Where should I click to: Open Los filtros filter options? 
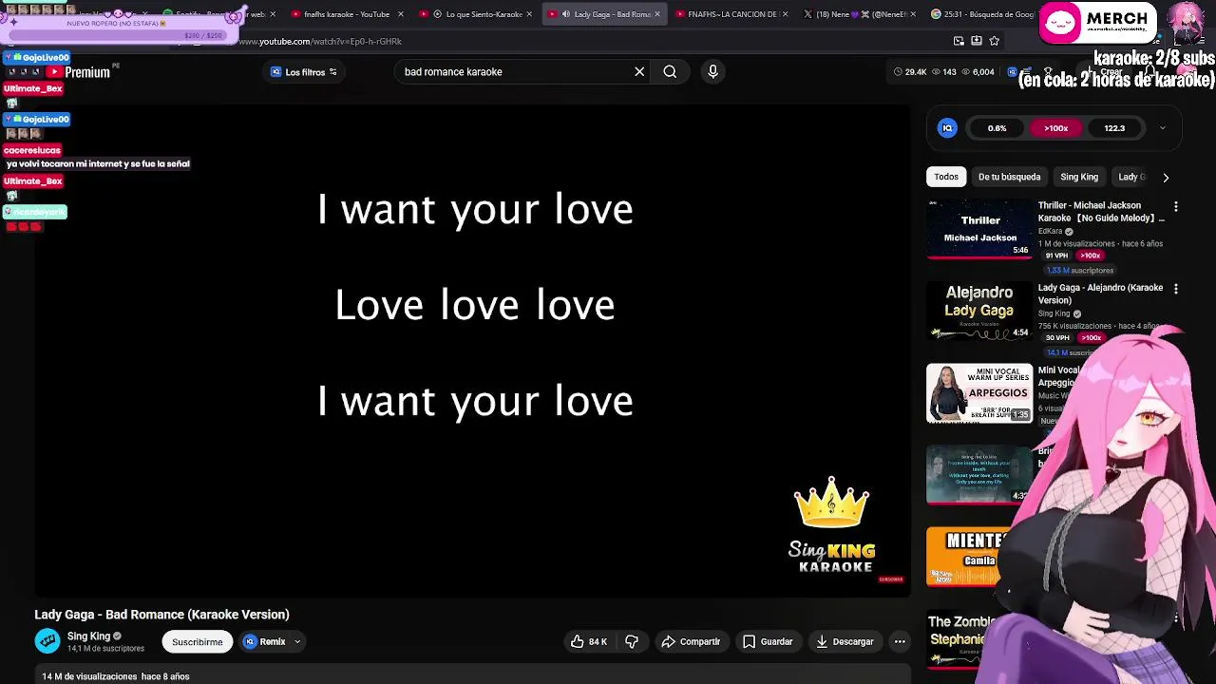point(304,72)
